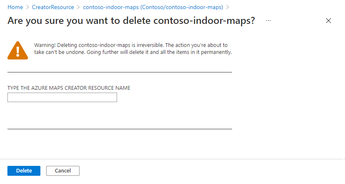This screenshot has width=345, height=184.
Task: Click the 'Are you sure' page heading
Action: coord(131,21)
